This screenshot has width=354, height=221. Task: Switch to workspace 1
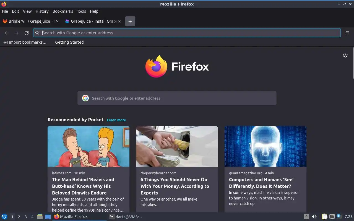point(12,217)
